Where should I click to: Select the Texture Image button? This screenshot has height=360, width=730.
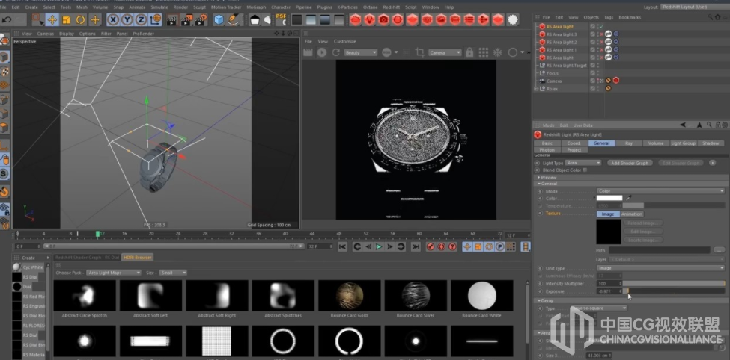click(x=608, y=214)
